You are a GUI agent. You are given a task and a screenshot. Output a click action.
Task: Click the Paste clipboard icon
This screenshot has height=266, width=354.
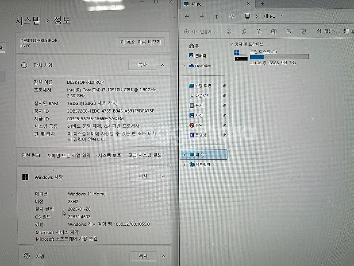coord(259,31)
